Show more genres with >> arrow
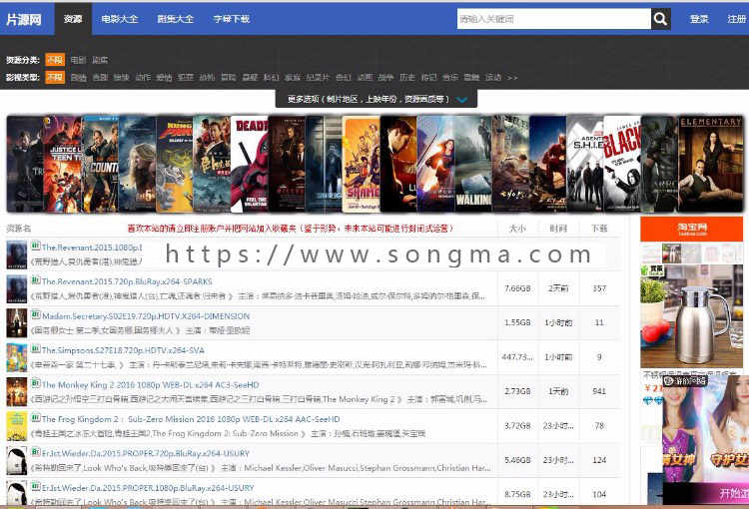 coord(512,78)
